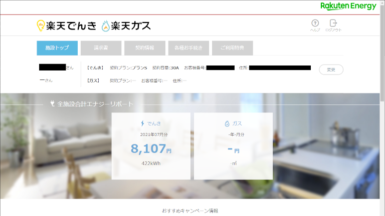The height and width of the screenshot is (216, 385).
Task: Go to the ご利用特典 tab
Action: tap(233, 48)
